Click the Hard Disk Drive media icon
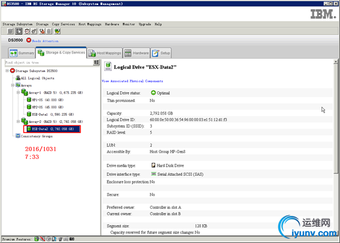 click(x=154, y=165)
